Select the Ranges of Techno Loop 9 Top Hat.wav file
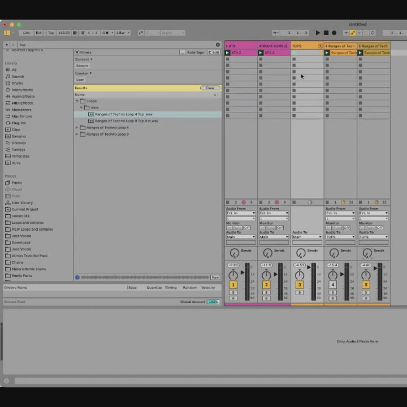Image resolution: width=407 pixels, height=407 pixels. (126, 121)
